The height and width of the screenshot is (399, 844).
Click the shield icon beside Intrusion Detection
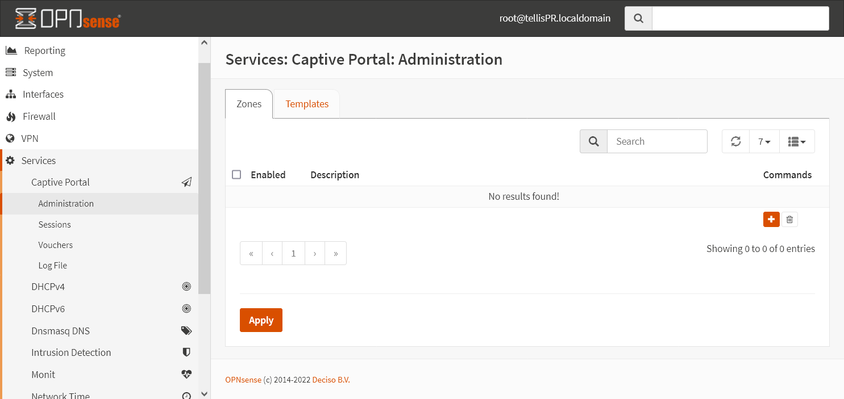[x=186, y=352]
